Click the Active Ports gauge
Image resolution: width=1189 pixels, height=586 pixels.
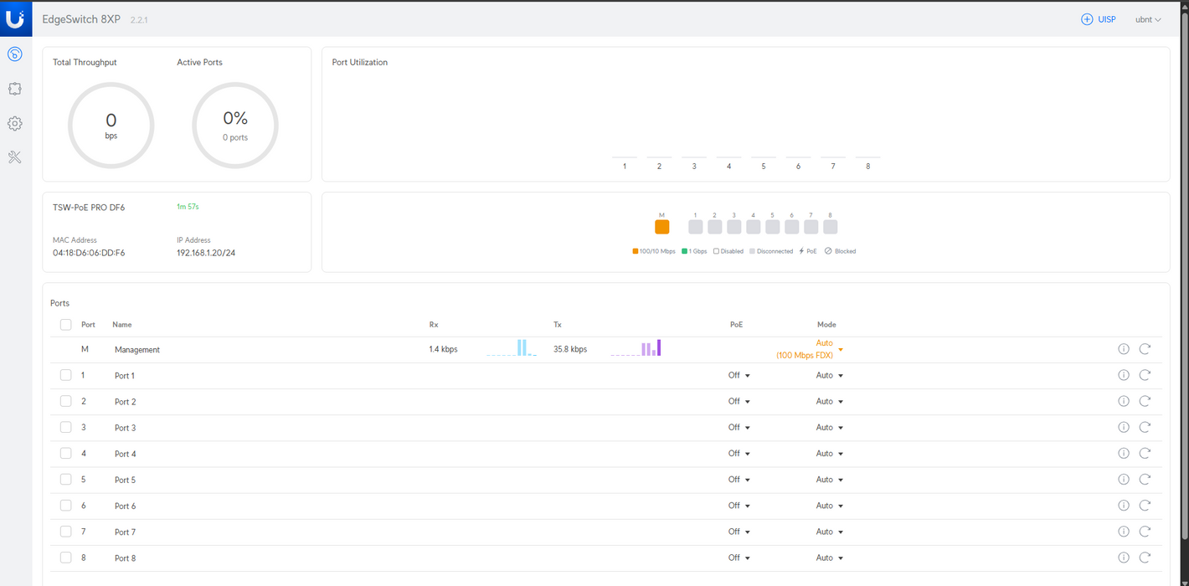[235, 126]
